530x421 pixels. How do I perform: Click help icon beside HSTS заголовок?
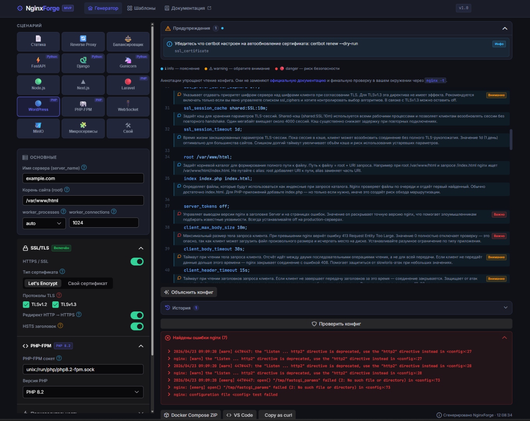[x=60, y=326]
